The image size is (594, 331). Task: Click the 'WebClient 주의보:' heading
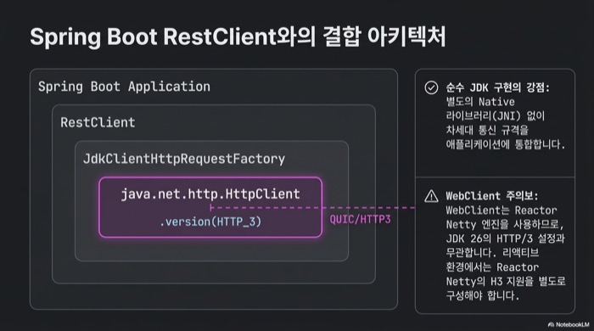491,196
